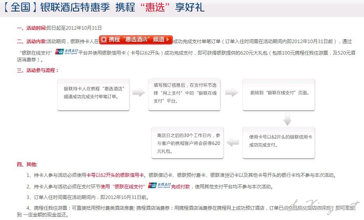Click the heading 一、活动时间
The height and width of the screenshot is (220, 364).
(32, 28)
